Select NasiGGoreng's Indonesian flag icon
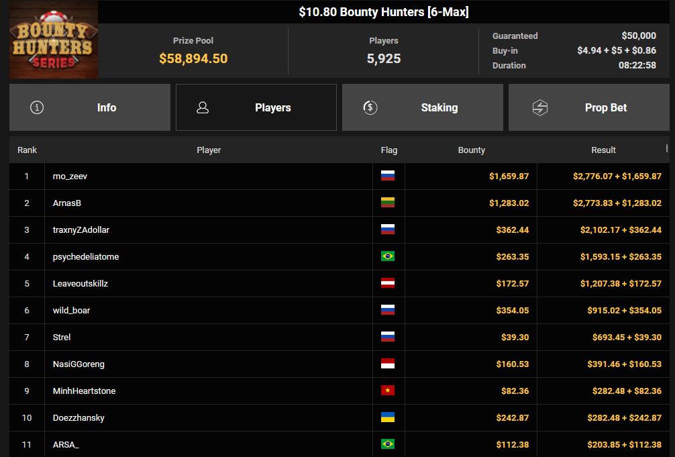Screen dimensions: 675x457 (388, 364)
